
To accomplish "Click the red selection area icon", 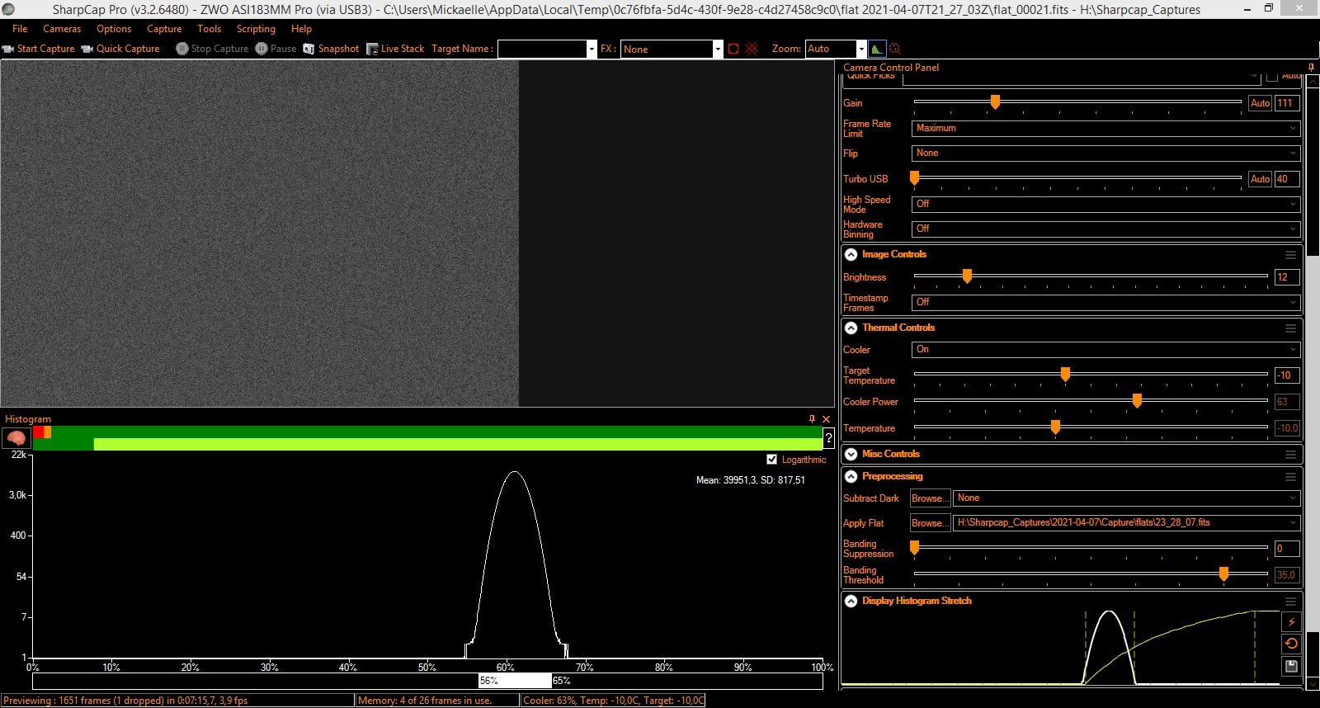I will [x=733, y=49].
